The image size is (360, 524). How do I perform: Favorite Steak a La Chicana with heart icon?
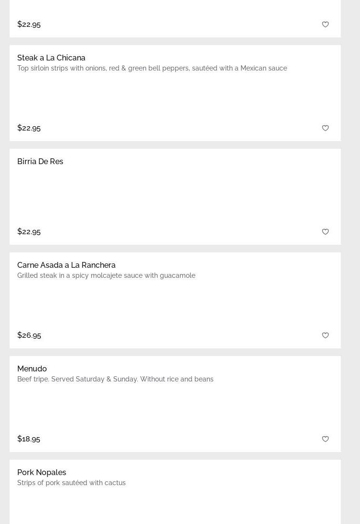tap(325, 128)
